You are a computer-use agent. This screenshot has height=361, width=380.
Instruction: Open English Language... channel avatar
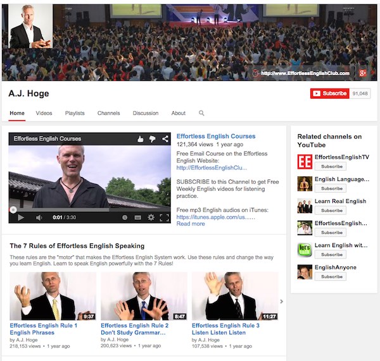coord(305,183)
